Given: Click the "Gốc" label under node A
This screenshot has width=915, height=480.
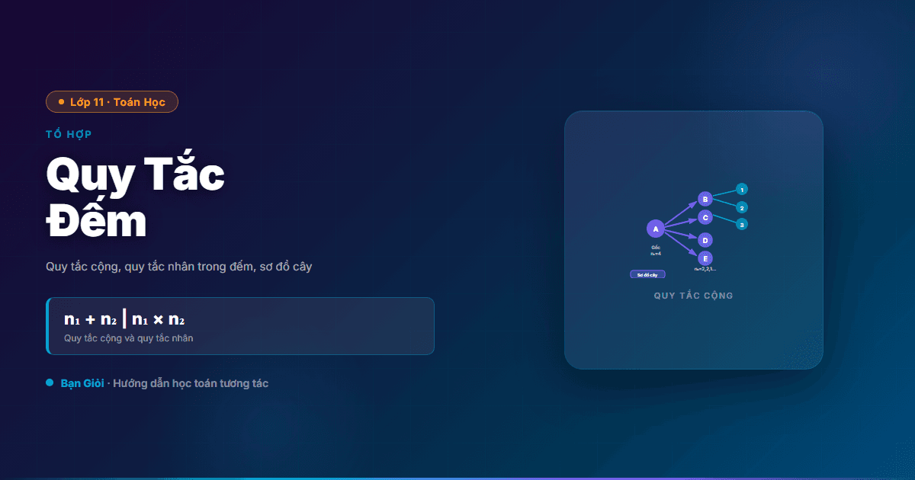Looking at the screenshot, I should tap(655, 247).
